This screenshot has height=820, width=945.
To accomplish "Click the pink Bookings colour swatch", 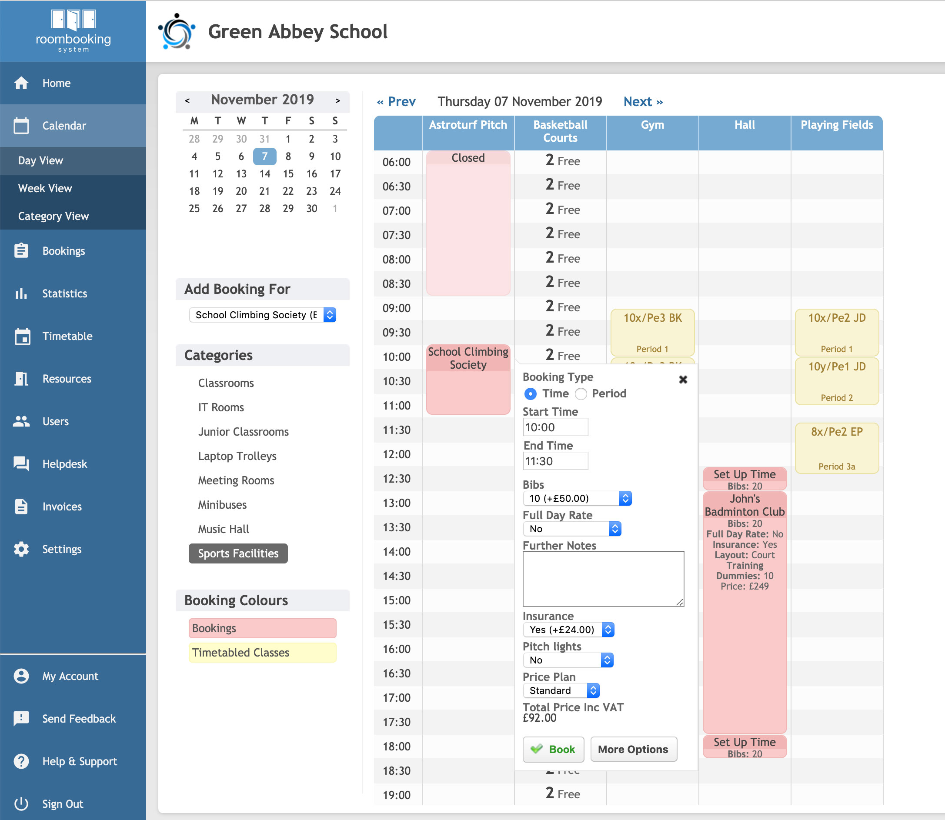I will (262, 628).
